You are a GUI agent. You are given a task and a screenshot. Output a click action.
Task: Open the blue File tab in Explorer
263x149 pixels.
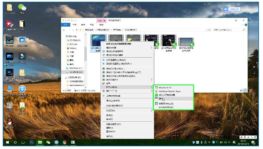(65, 25)
